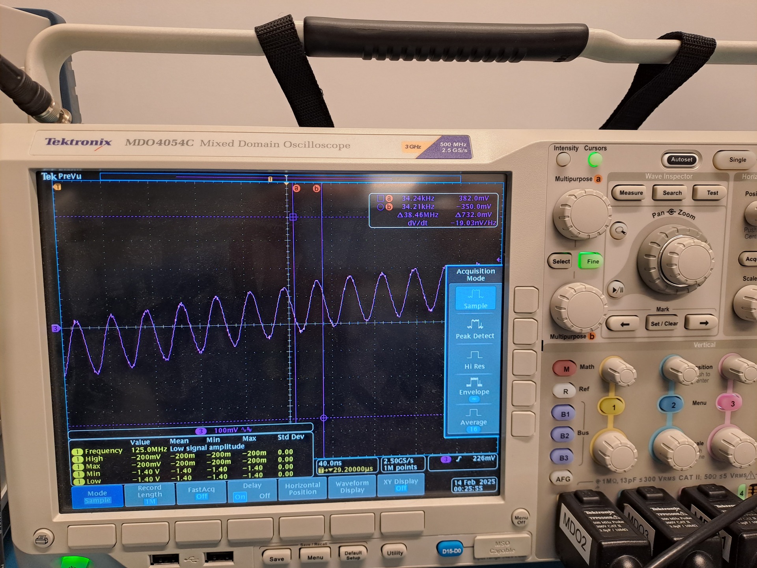Open the Mode Sample bottom menu
This screenshot has height=568, width=757.
tap(97, 496)
